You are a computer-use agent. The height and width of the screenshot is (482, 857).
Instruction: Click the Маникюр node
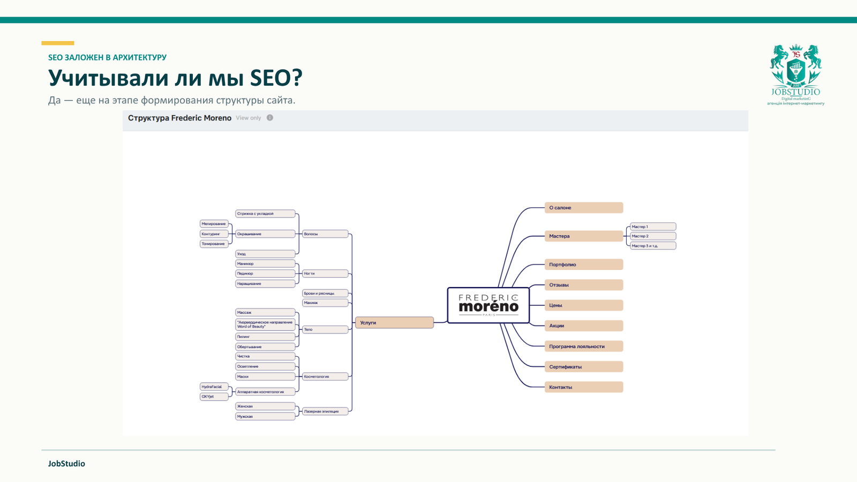[265, 263]
